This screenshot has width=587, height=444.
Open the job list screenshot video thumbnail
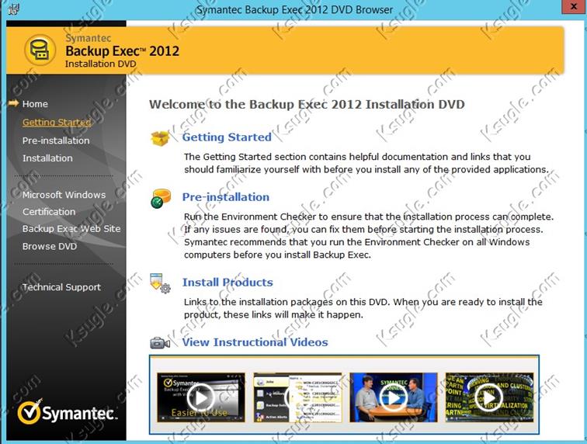coord(297,397)
